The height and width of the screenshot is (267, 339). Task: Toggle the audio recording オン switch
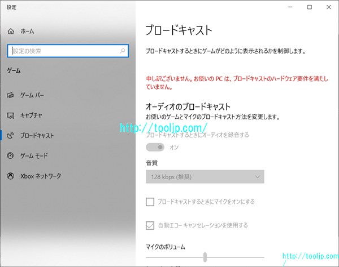point(155,147)
